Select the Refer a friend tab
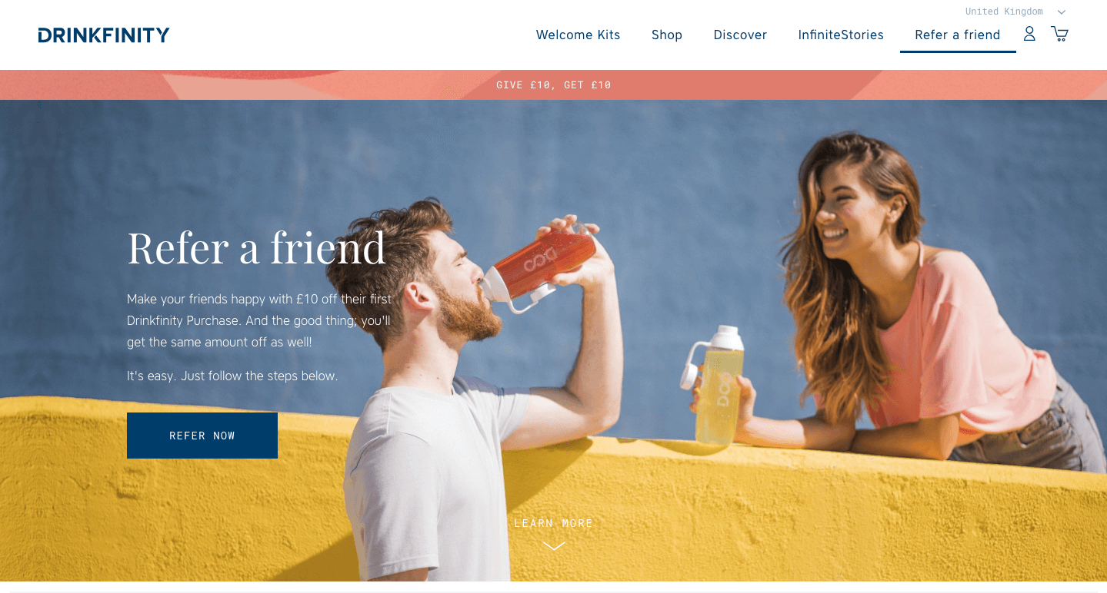Viewport: 1107px width, 593px height. (958, 35)
